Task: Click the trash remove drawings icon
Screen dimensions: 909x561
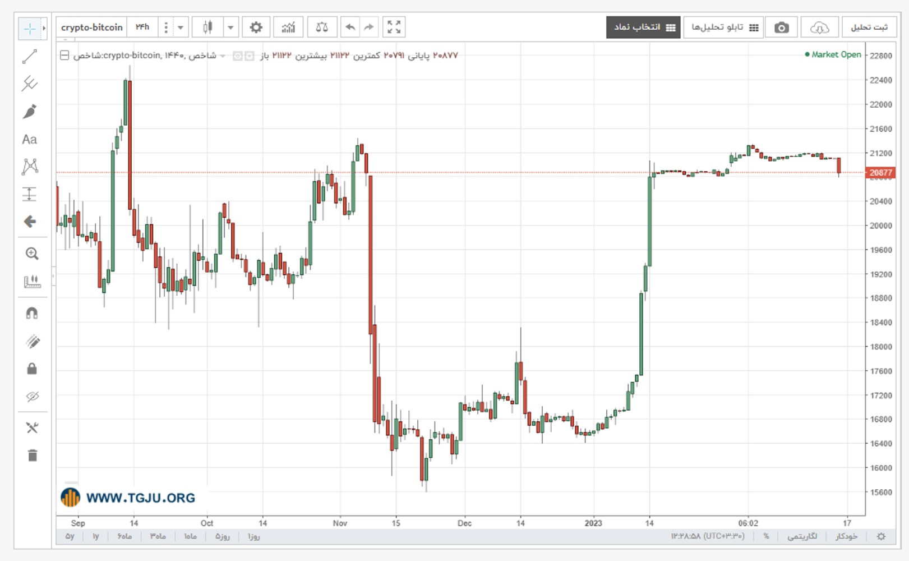Action: coord(32,456)
